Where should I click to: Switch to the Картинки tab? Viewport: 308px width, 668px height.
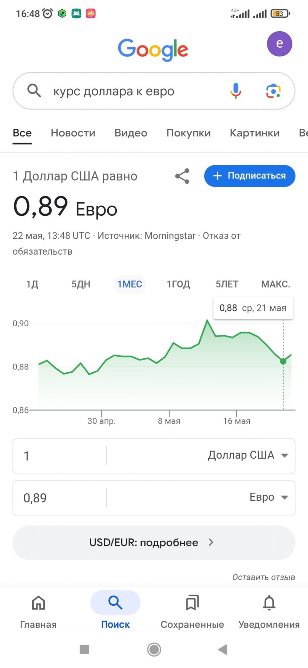tap(255, 133)
